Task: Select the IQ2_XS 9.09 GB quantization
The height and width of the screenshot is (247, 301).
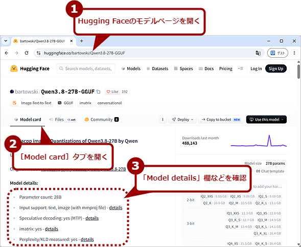Action: (242, 196)
